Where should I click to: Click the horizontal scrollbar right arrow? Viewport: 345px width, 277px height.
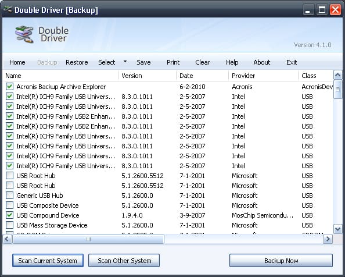[x=328, y=239]
